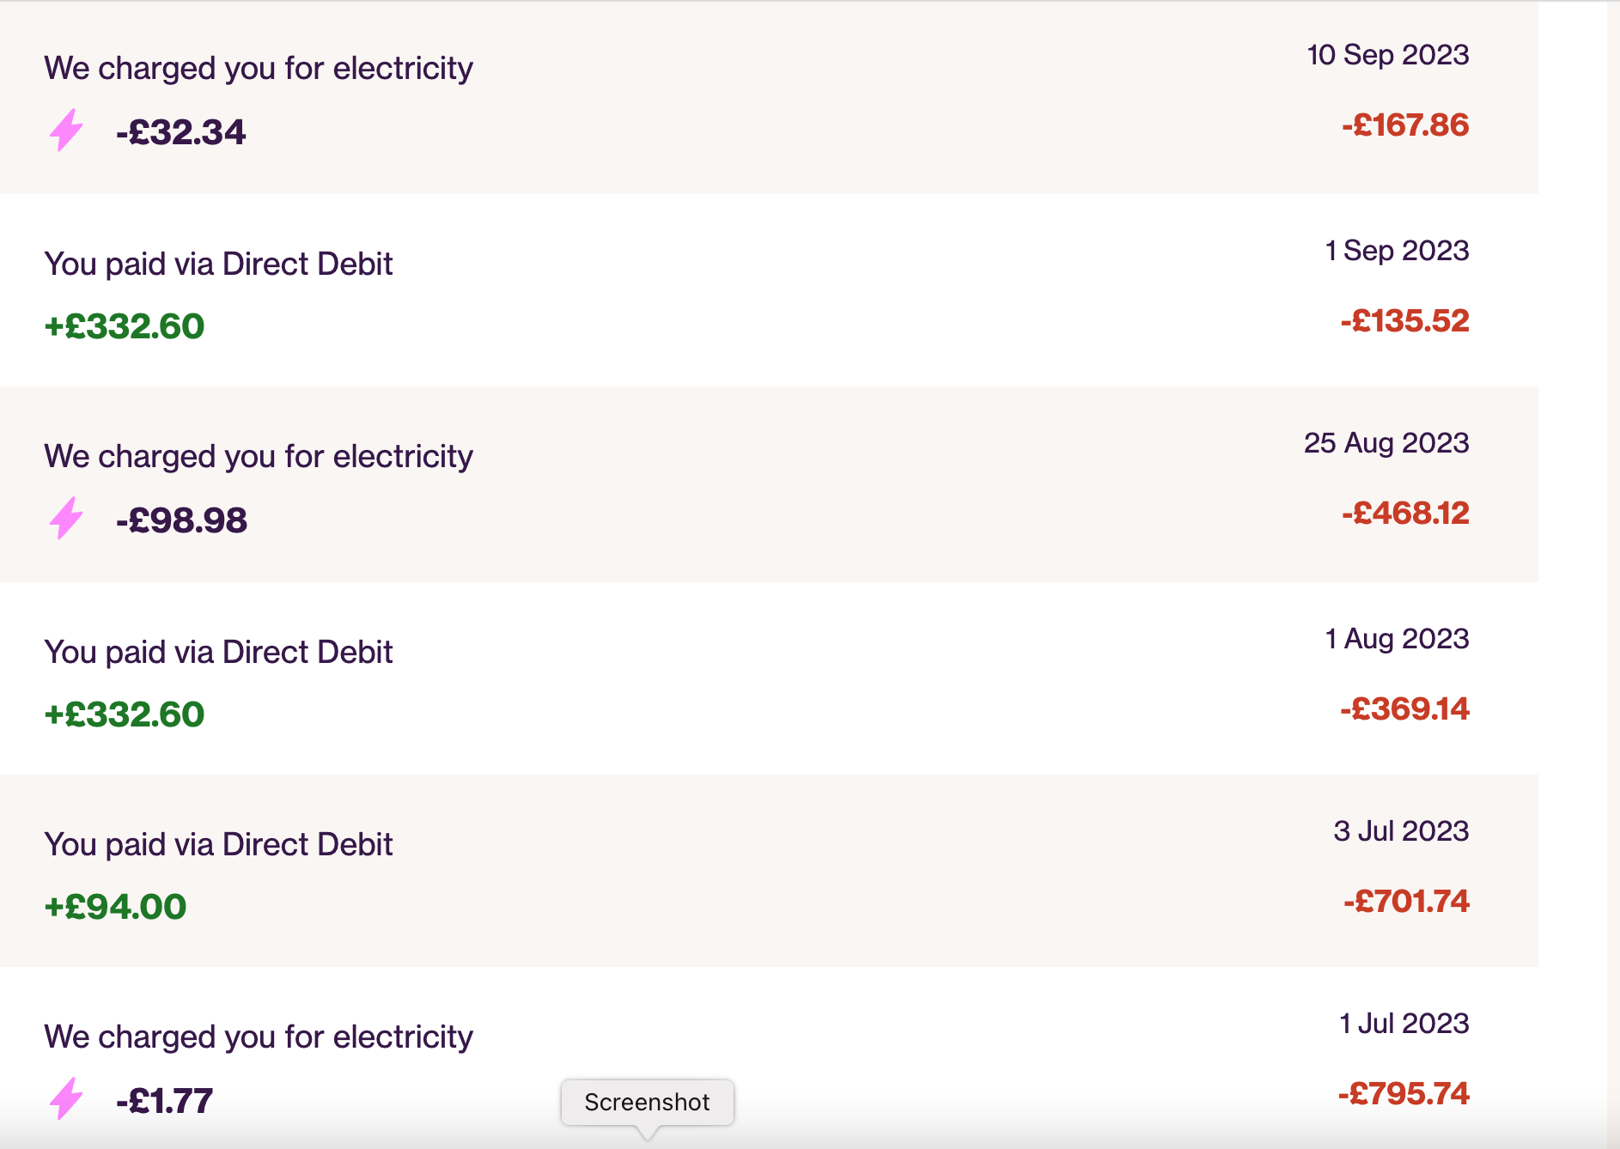Open the 1 Jul 2023 electricity charge
Image resolution: width=1620 pixels, height=1149 pixels.
point(769,1058)
